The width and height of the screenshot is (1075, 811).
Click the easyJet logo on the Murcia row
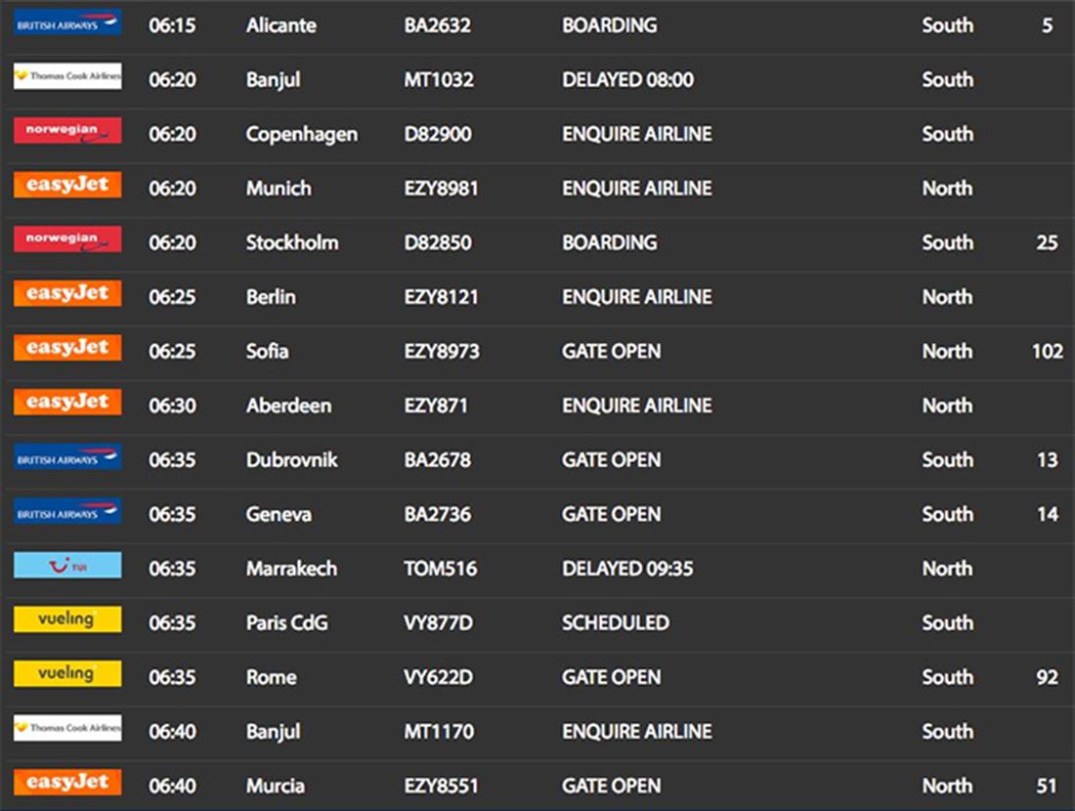[67, 783]
